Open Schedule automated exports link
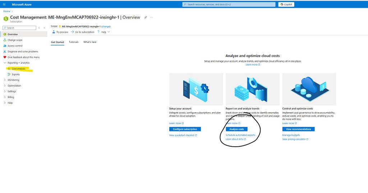 pyautogui.click(x=240, y=135)
